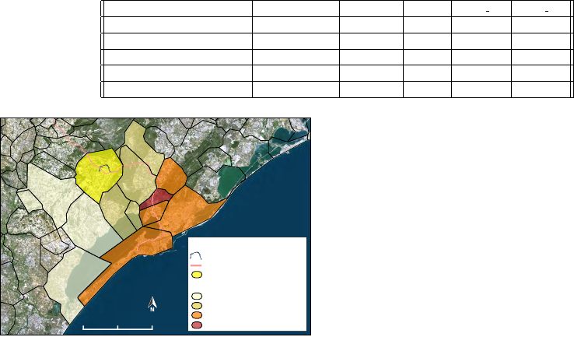Click the last column cell in table's bottom row
Image resolution: width=574 pixels, height=337 pixels.
(541, 89)
